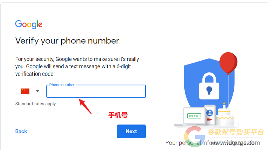
Task: Click the 谷歌账号购买平台 watermark text
Action: tap(236, 132)
